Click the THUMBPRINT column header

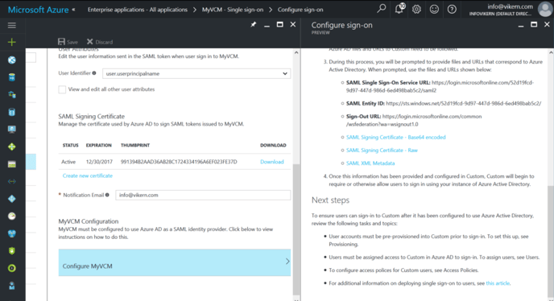click(x=135, y=145)
